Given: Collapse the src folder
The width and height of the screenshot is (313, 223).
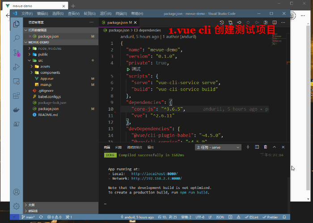Looking at the screenshot, I should 61,60.
